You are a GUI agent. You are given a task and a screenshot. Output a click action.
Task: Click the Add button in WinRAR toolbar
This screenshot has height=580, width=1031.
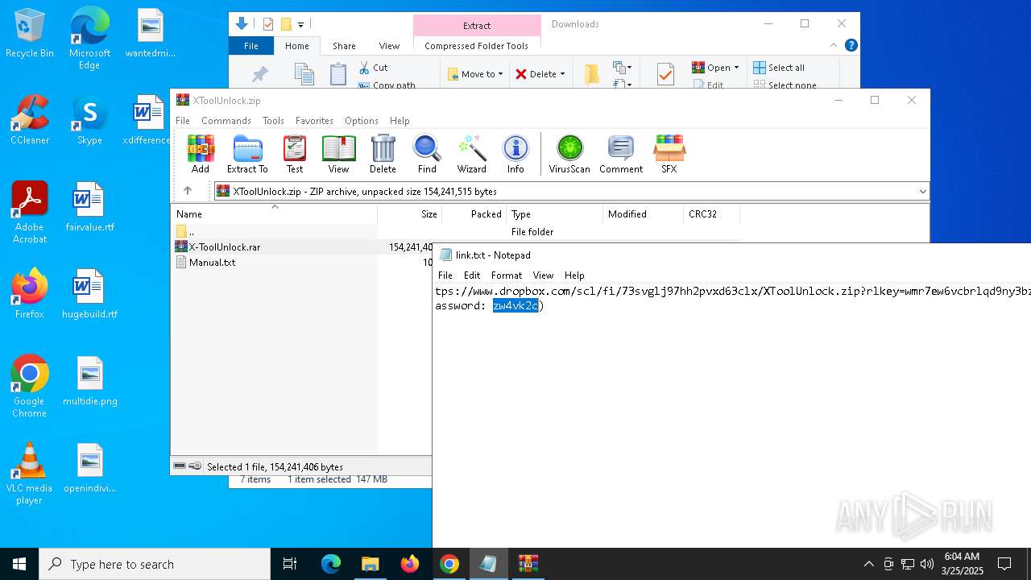[201, 154]
